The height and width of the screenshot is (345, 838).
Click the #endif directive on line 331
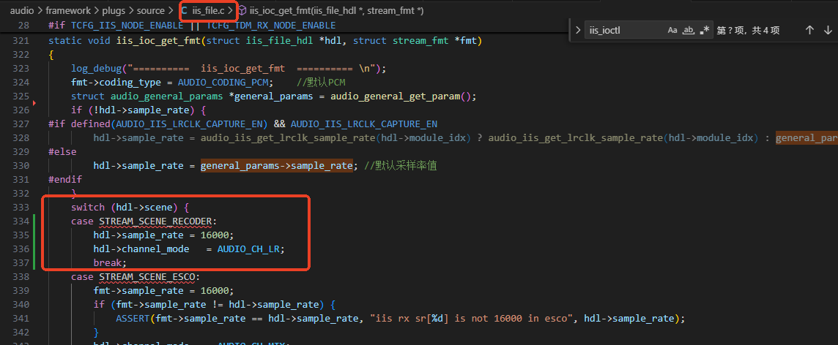coord(65,179)
